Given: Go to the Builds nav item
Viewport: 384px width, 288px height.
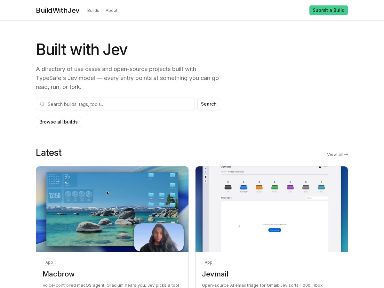Looking at the screenshot, I should pos(93,10).
